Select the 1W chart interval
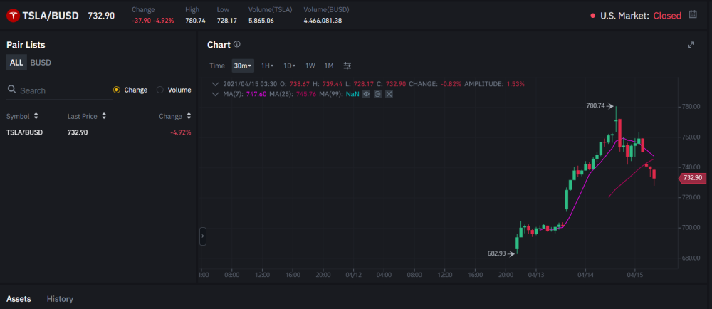 (310, 66)
